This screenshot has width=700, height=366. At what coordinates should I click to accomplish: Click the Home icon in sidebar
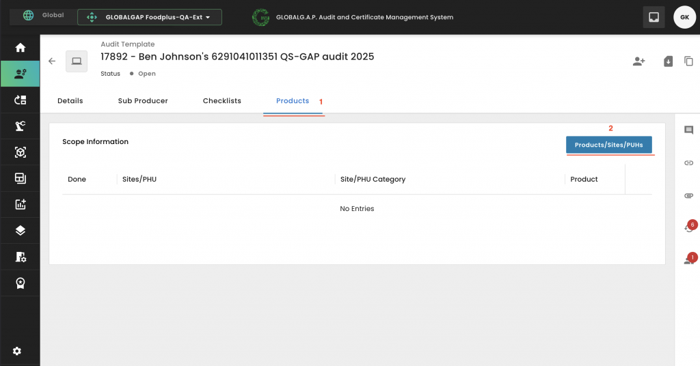[x=20, y=48]
